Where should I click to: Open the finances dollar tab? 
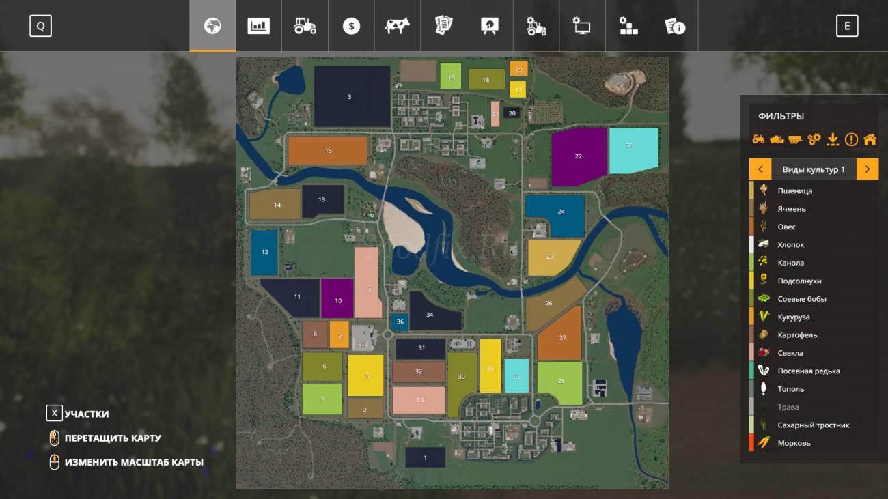pos(351,26)
